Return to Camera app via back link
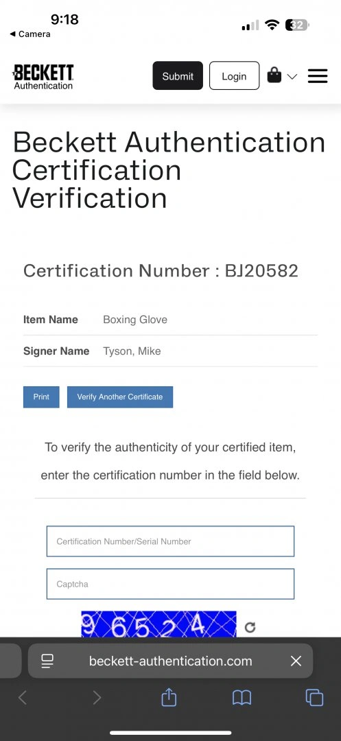 tap(30, 34)
